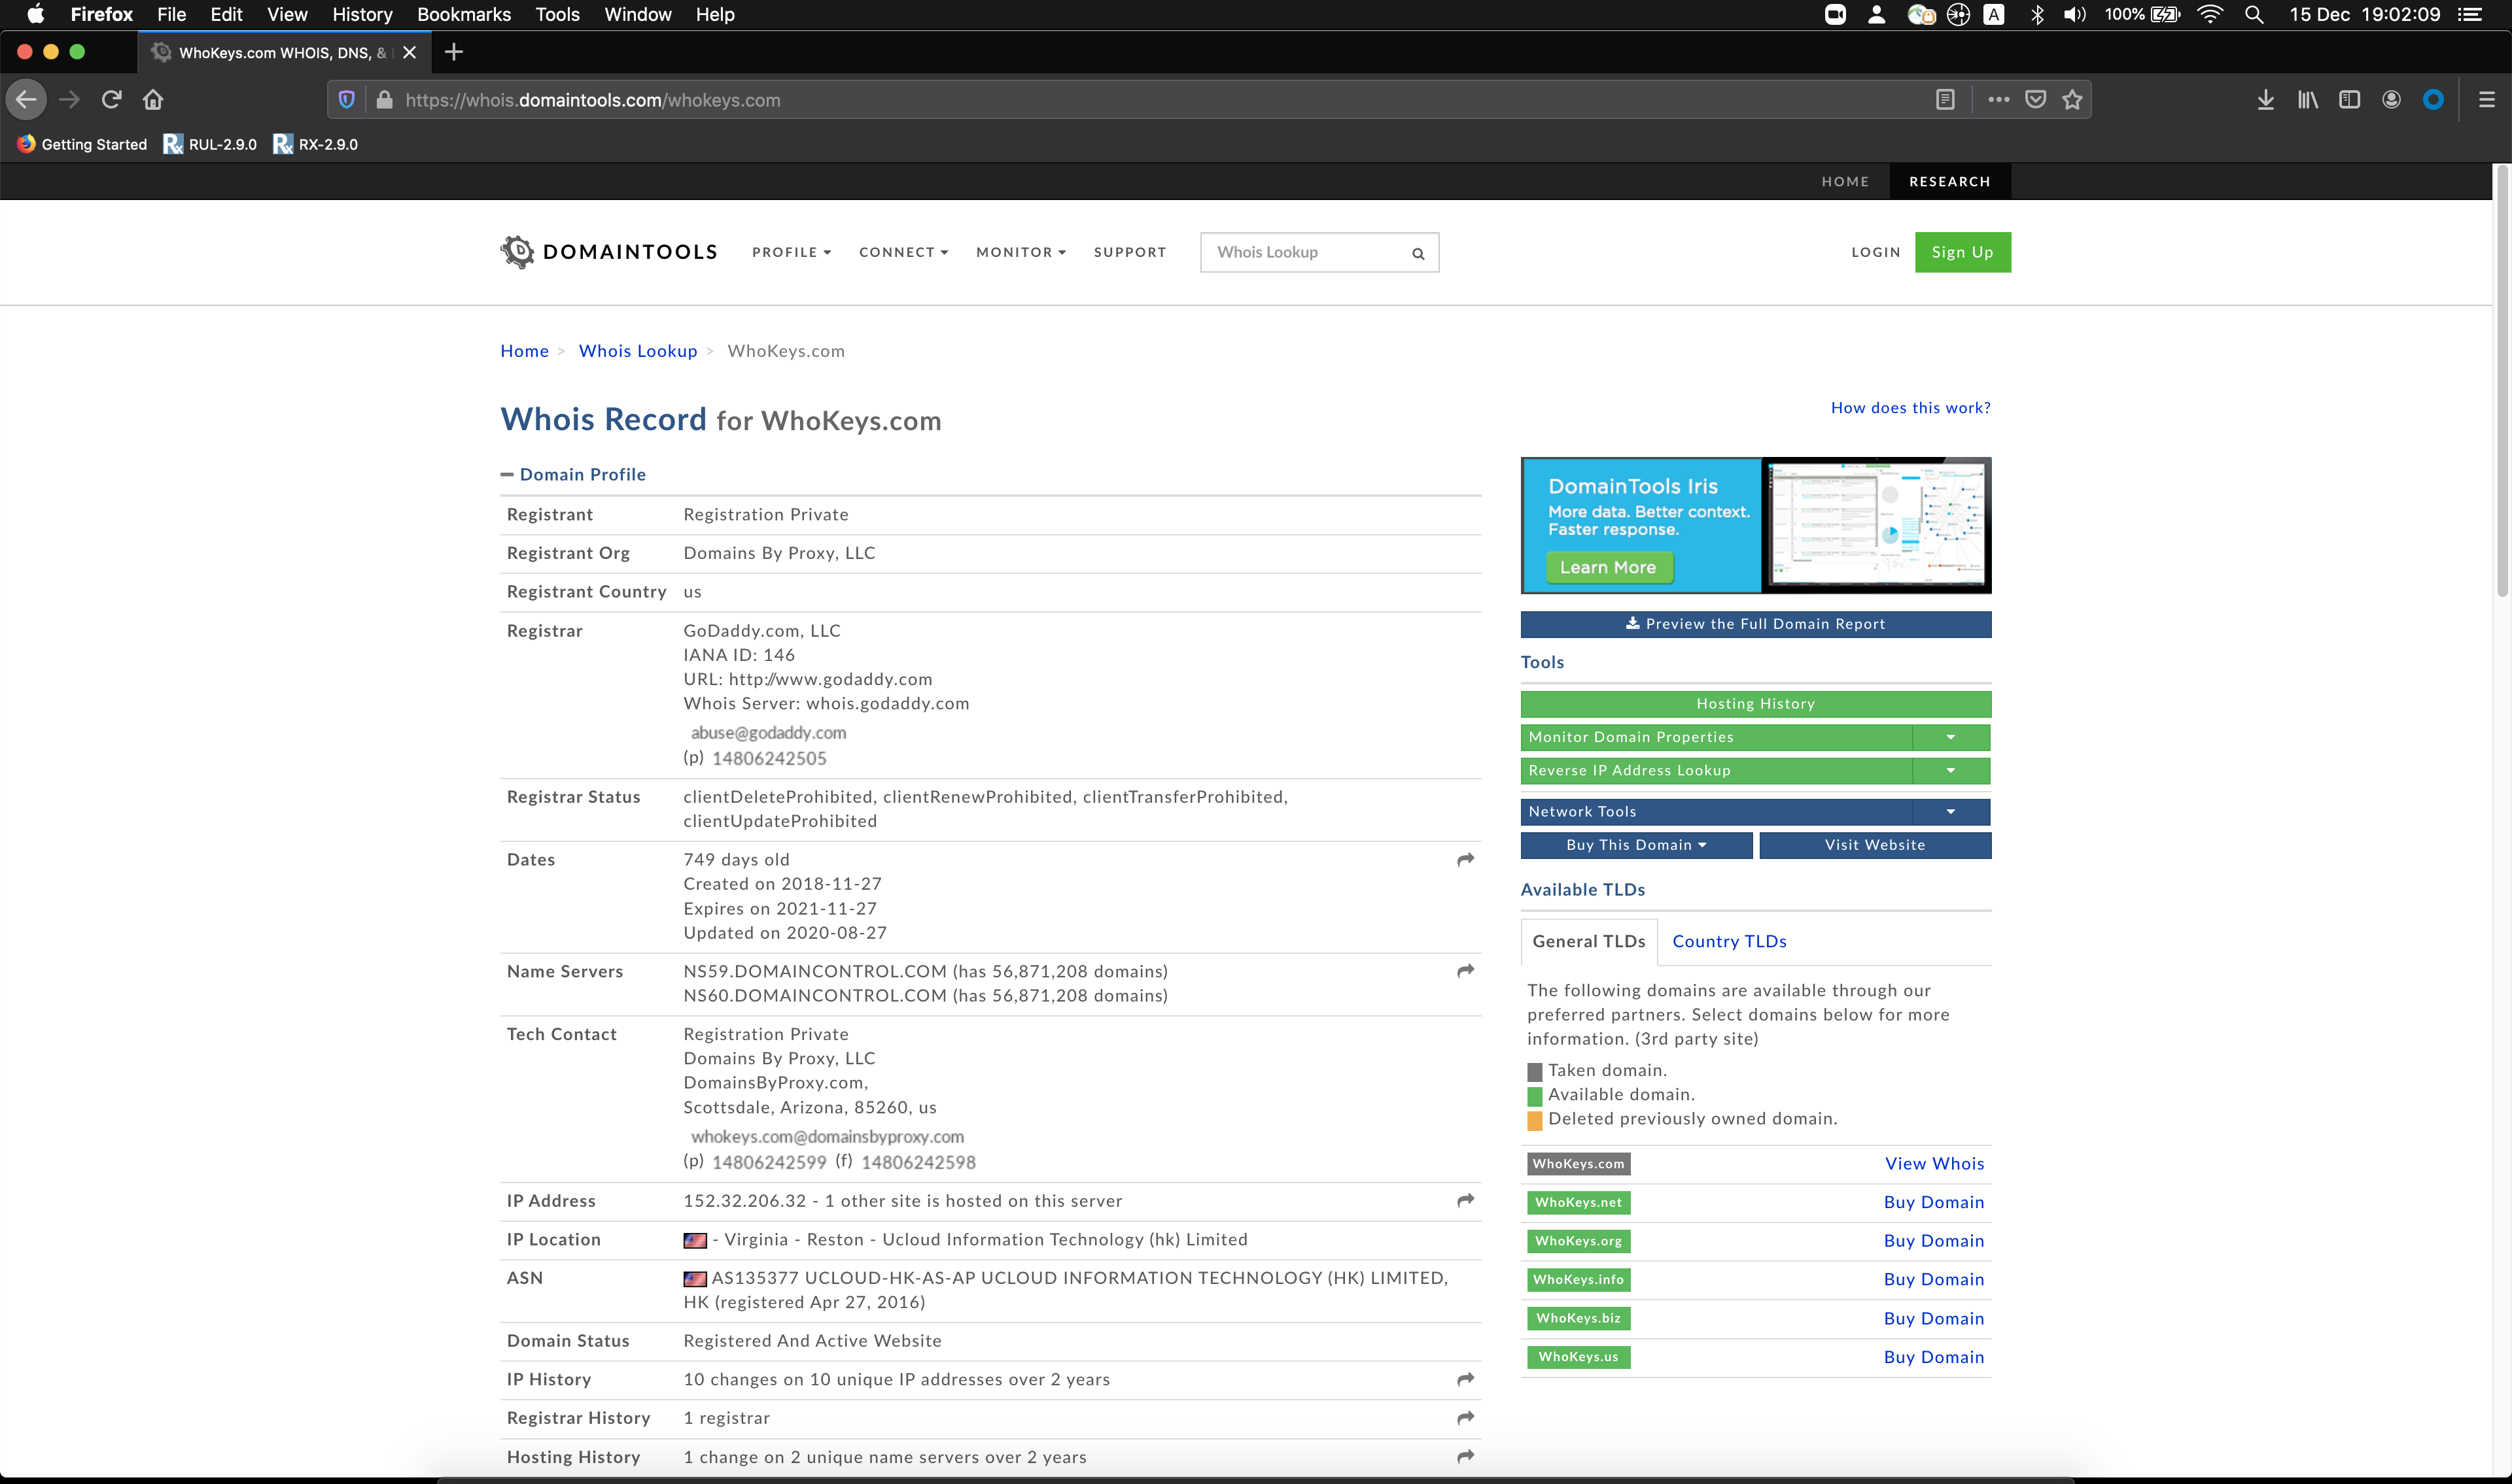Click the DomainTools logo icon
This screenshot has width=2512, height=1484.
(518, 251)
